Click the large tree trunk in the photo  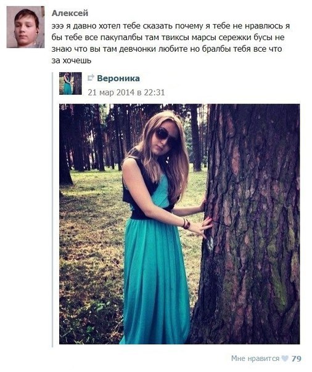click(x=249, y=225)
